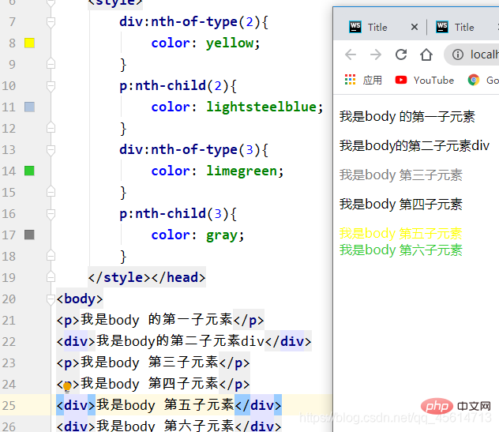Click the '</style></head>' closing tags

[x=147, y=277]
